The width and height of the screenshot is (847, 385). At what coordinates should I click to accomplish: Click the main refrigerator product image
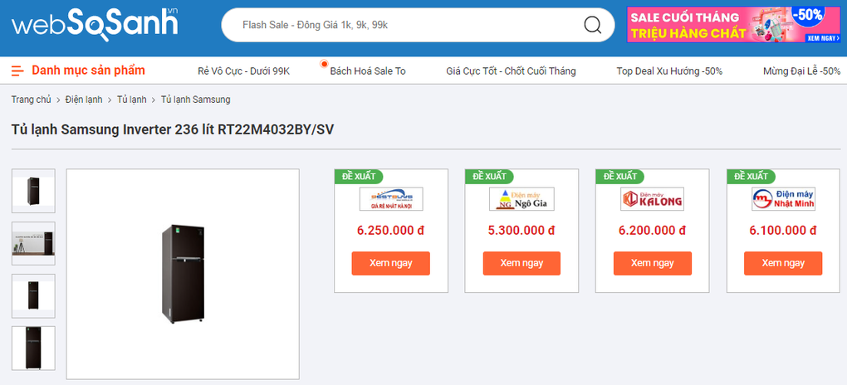point(183,274)
